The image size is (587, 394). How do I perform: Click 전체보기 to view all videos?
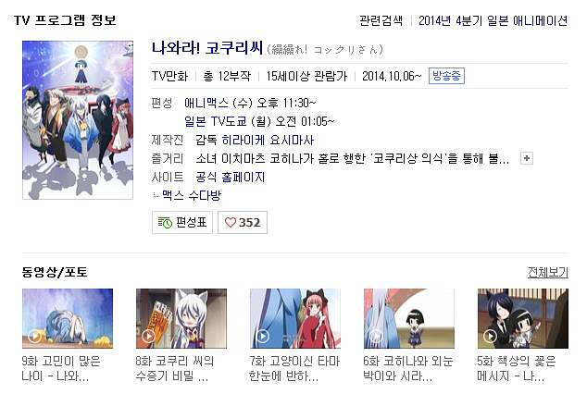548,273
